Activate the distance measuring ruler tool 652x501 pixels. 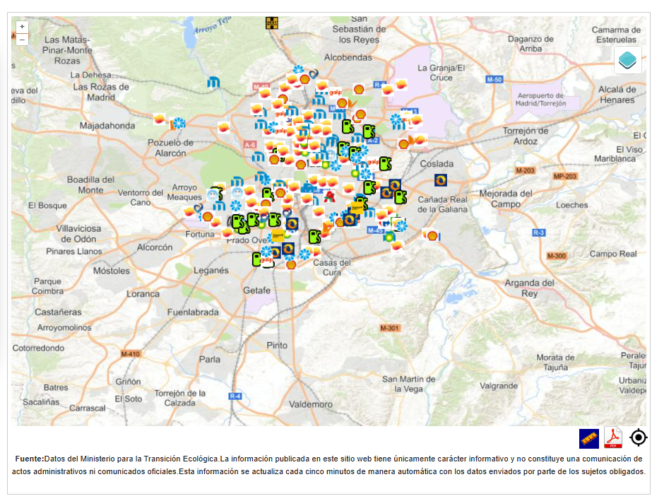coord(588,439)
